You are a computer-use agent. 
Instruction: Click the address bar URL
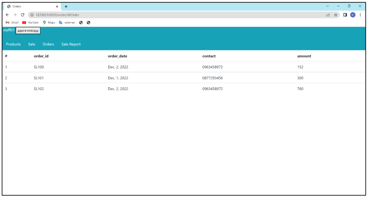click(57, 15)
